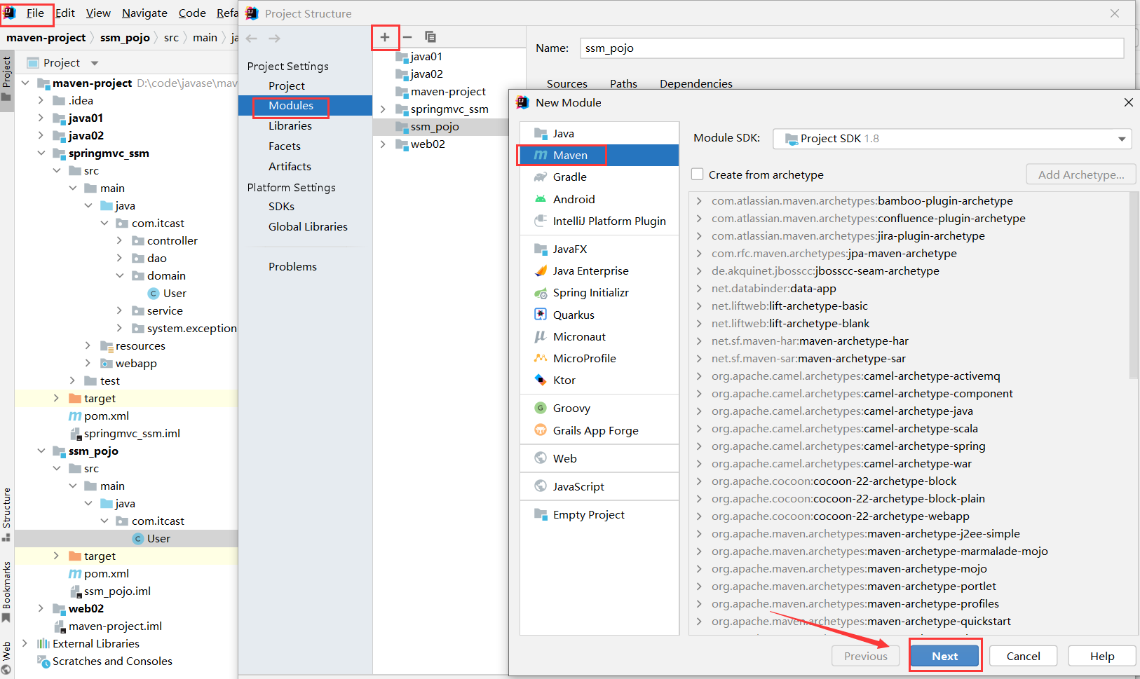Select Spring Initializr generator
The image size is (1140, 679).
599,292
